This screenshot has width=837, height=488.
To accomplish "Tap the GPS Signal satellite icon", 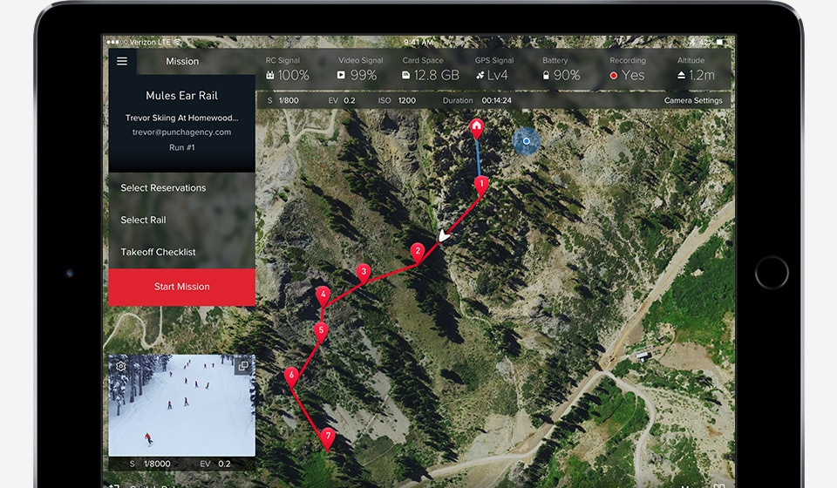I will [x=479, y=76].
